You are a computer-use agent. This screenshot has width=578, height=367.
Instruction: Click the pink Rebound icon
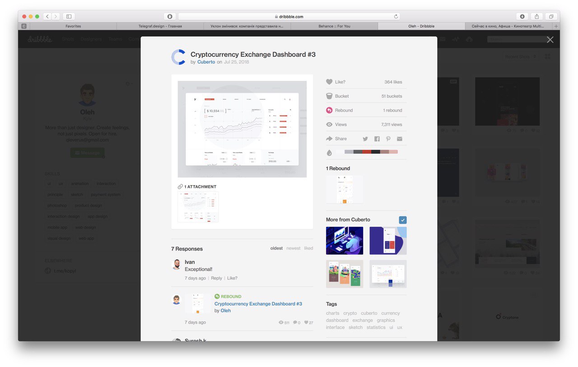click(329, 110)
